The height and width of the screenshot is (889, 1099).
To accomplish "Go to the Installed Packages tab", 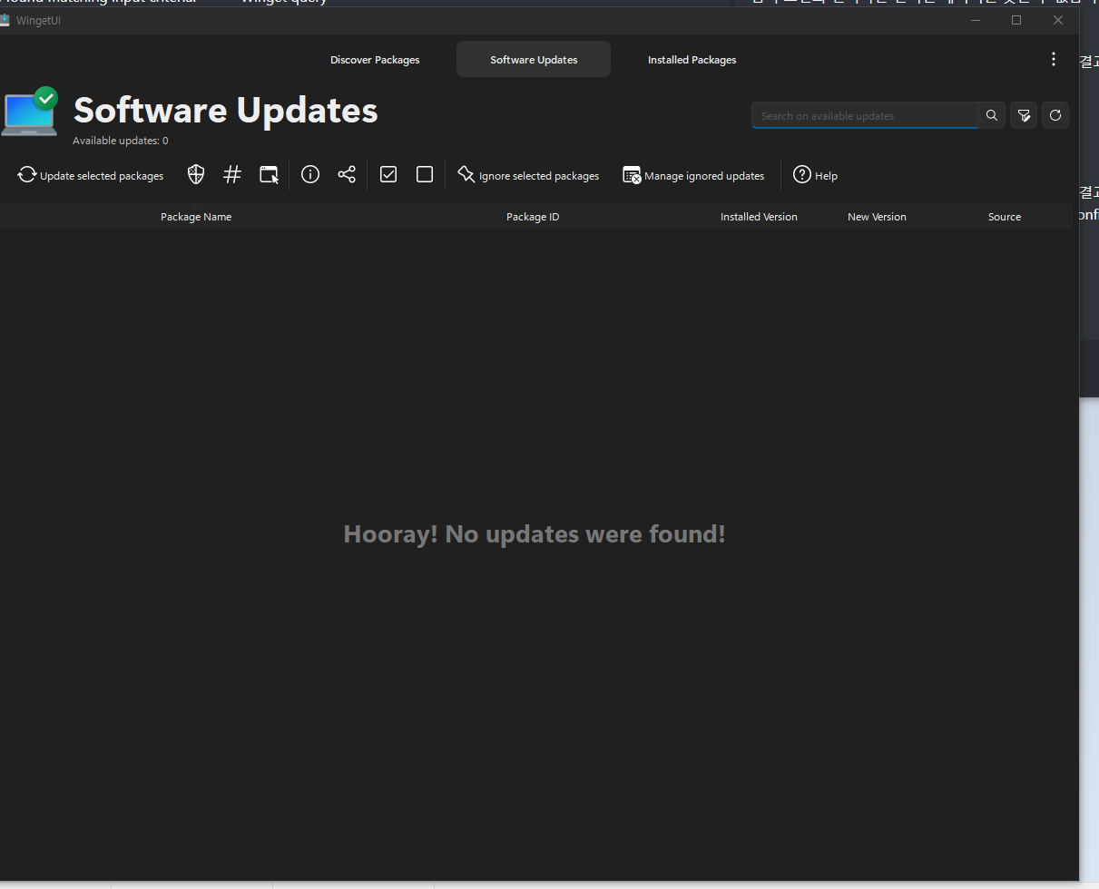I will click(x=692, y=60).
